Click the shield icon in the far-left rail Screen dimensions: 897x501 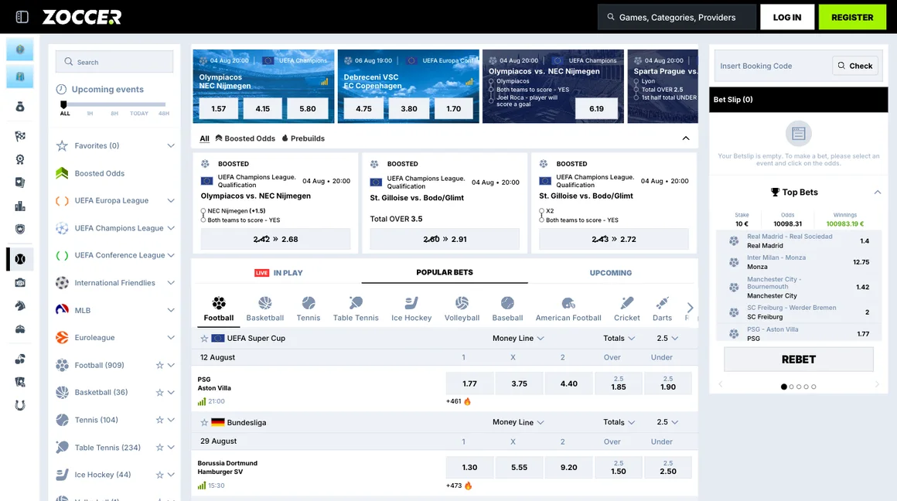tap(20, 229)
